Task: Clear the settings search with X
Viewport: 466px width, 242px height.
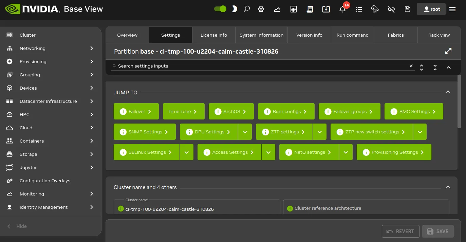Action: pos(411,66)
